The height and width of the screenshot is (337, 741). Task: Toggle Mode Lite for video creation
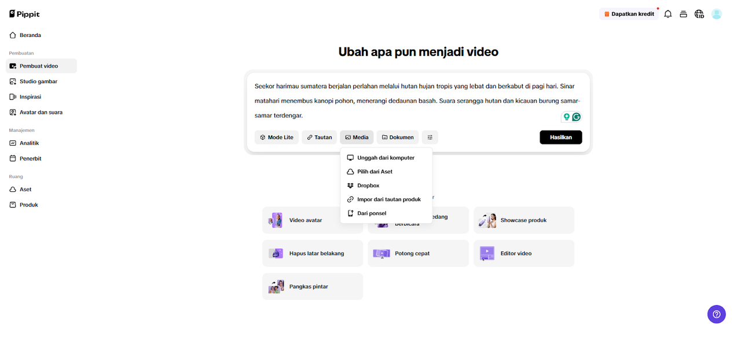pyautogui.click(x=276, y=137)
